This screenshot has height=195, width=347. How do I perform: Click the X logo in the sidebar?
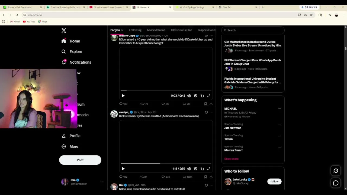click(64, 31)
